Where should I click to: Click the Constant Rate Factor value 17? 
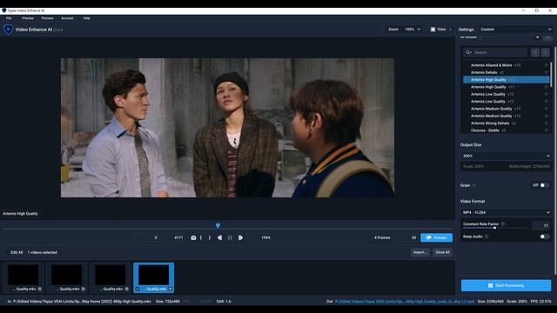click(540, 225)
